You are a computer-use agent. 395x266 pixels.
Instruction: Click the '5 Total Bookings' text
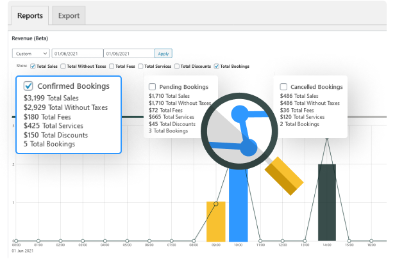49,144
